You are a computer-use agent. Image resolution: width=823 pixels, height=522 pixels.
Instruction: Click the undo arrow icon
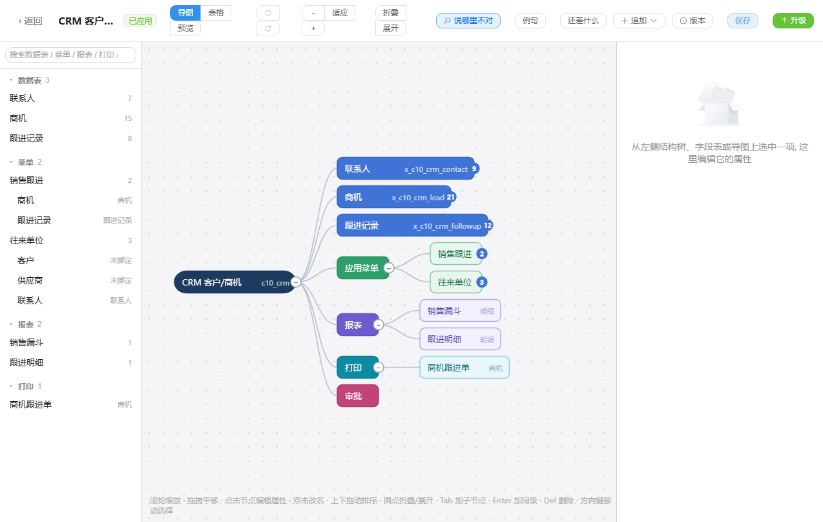pos(268,13)
